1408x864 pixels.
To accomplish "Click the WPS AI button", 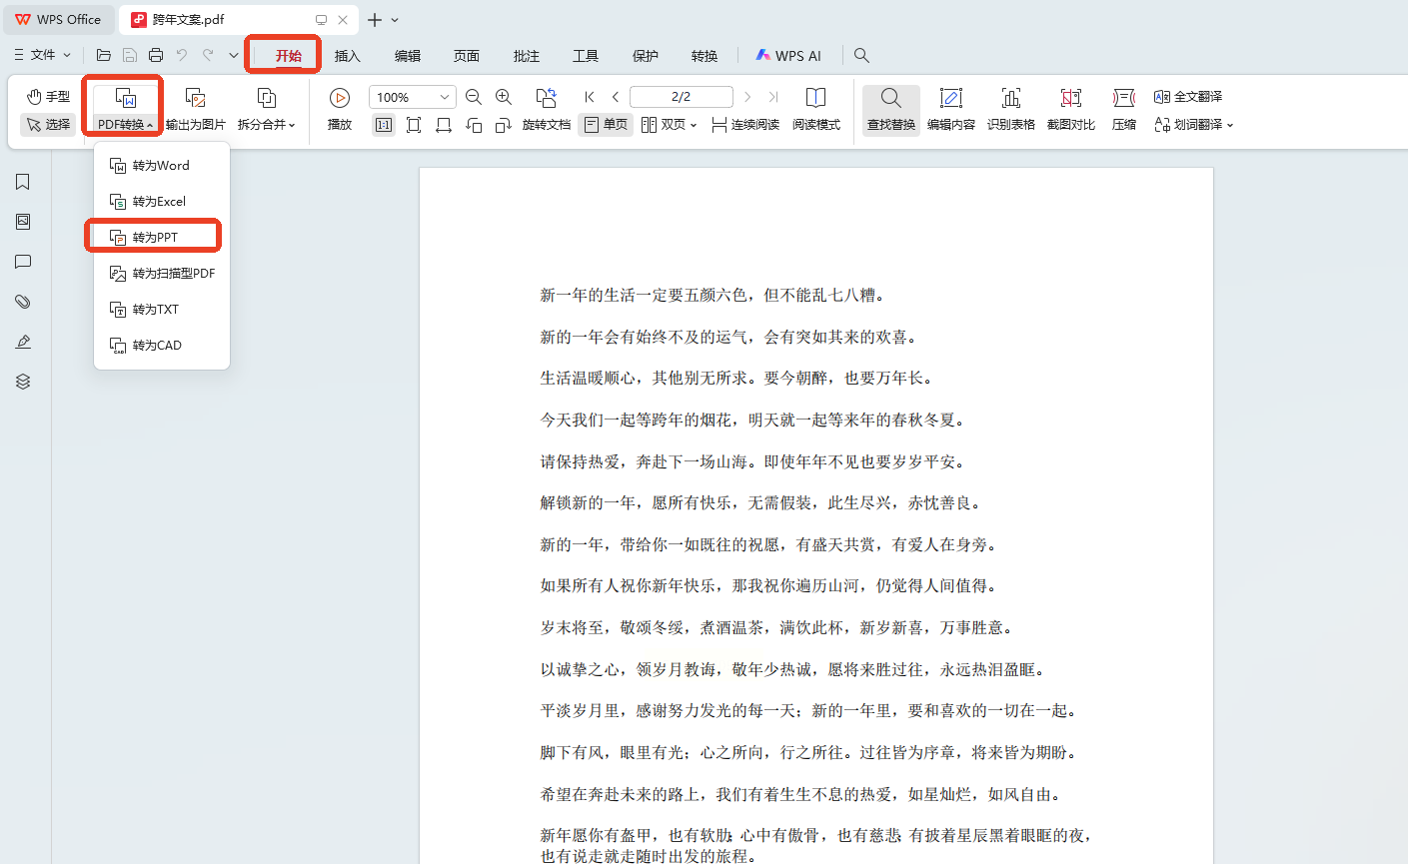I will pos(788,56).
